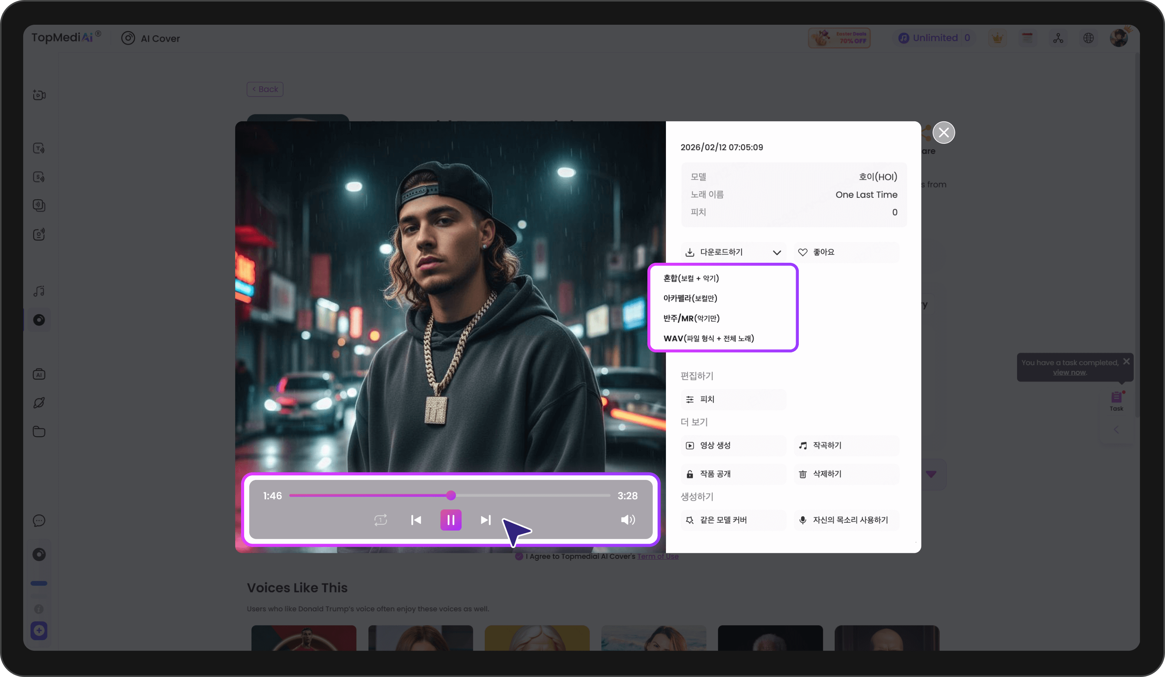
Task: Click the Back button
Action: coord(265,89)
